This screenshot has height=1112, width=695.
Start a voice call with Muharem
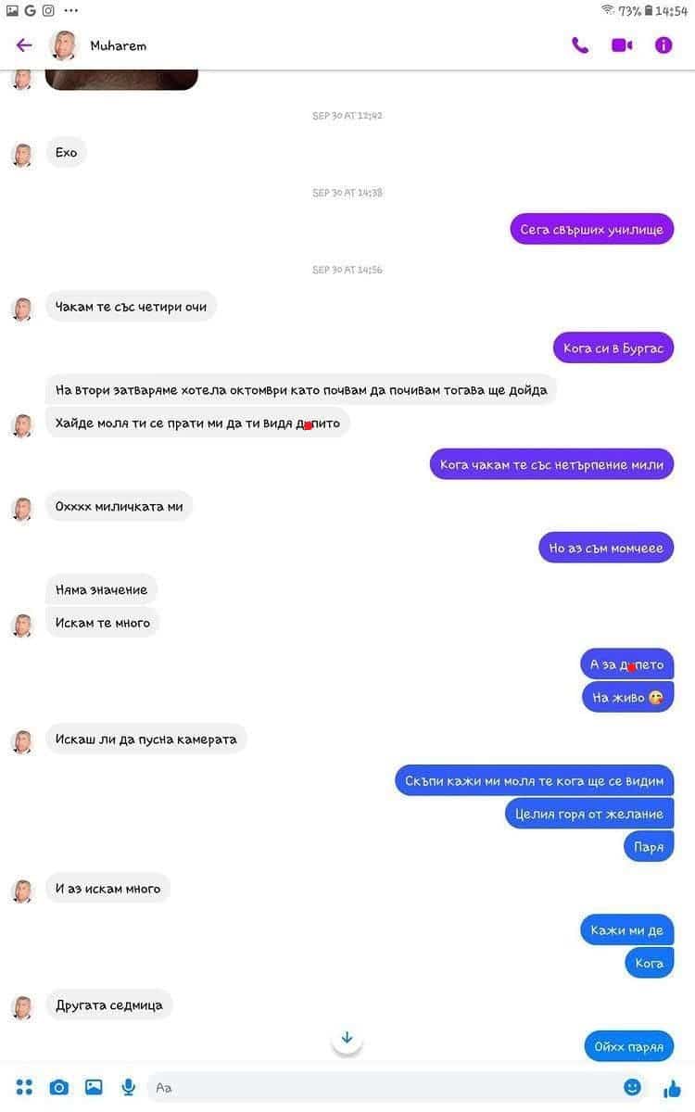pyautogui.click(x=580, y=45)
